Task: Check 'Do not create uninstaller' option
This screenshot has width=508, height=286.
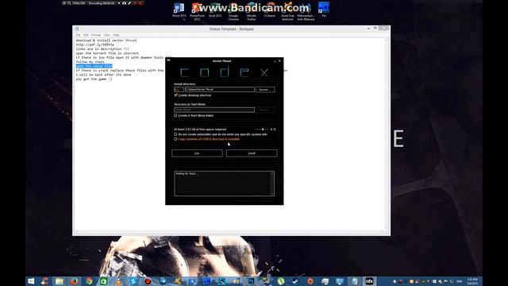Action: (x=175, y=134)
